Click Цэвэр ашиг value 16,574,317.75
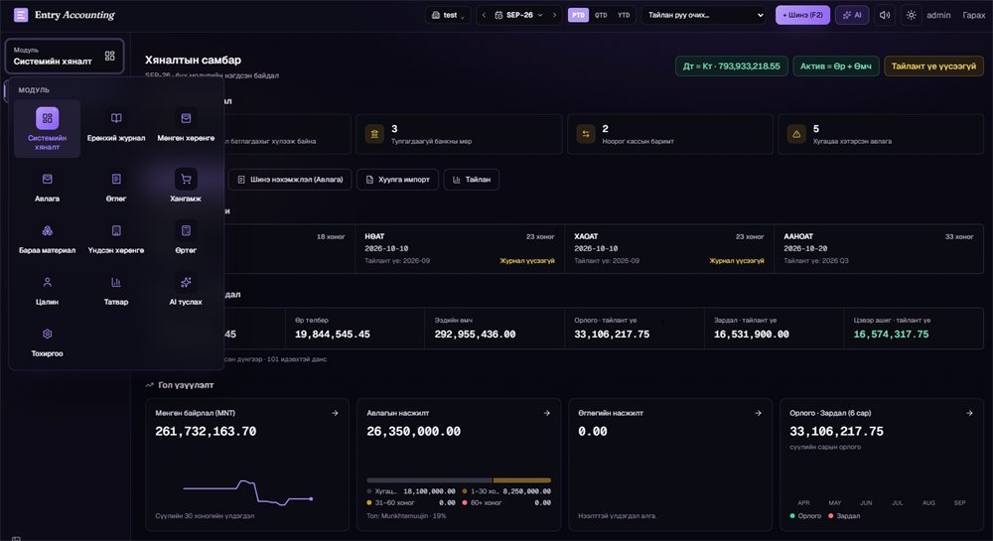This screenshot has width=993, height=541. 891,335
